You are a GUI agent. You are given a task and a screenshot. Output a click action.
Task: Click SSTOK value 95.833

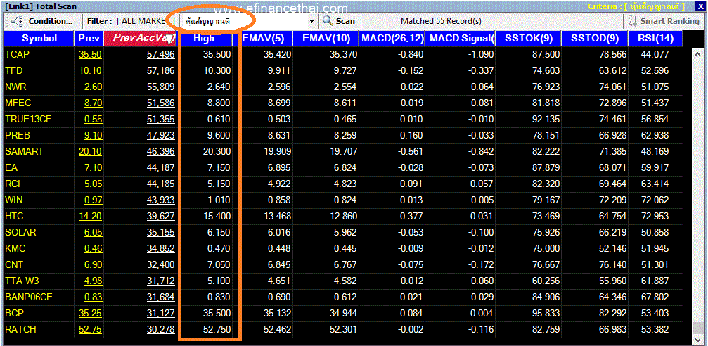tap(546, 314)
